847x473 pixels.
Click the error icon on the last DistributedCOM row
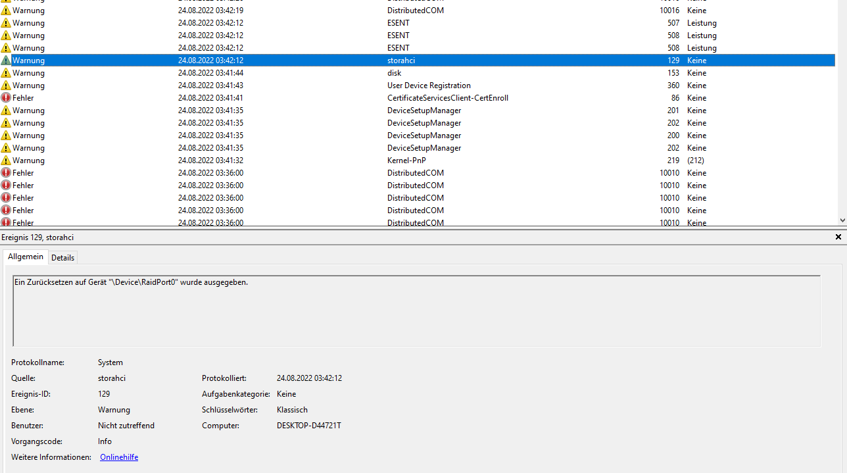pyautogui.click(x=7, y=222)
